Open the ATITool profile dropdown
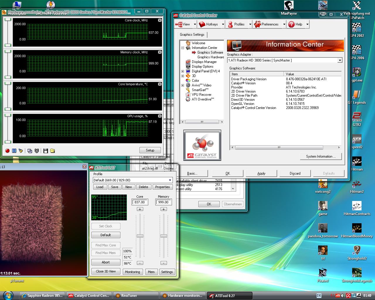The width and height of the screenshot is (375, 300). click(170, 180)
